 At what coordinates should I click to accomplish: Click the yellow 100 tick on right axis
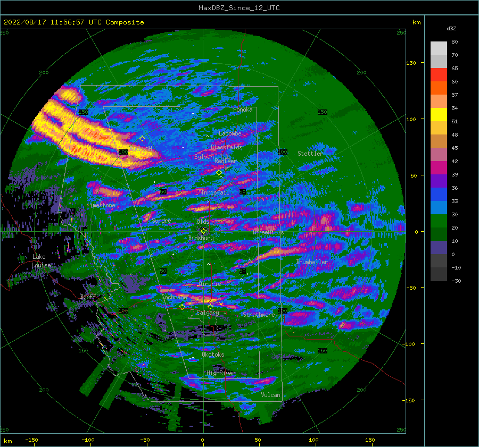point(411,119)
